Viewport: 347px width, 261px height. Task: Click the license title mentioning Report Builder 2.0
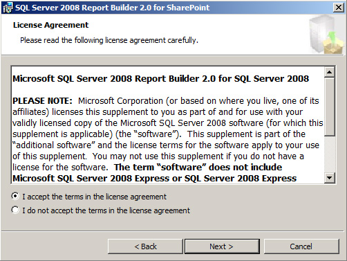(x=160, y=79)
